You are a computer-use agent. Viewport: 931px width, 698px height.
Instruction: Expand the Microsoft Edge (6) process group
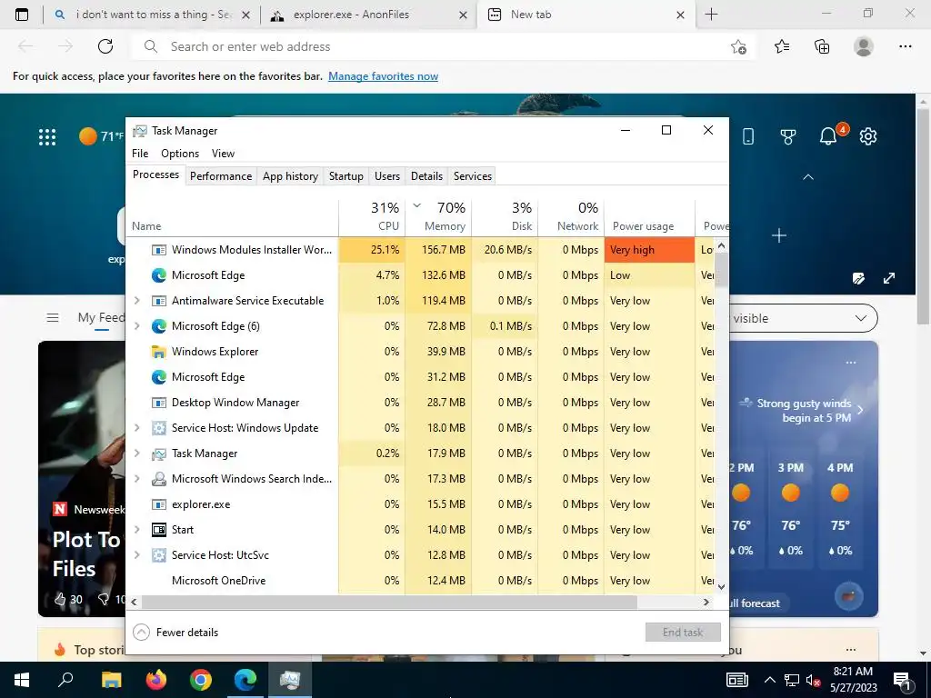(137, 326)
